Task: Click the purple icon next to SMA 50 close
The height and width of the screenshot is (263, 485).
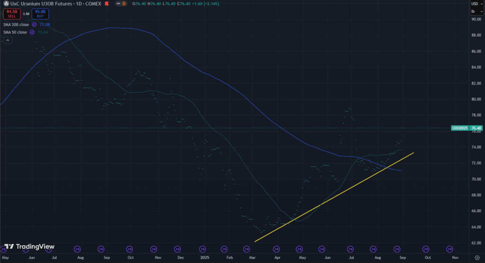Action: click(32, 32)
